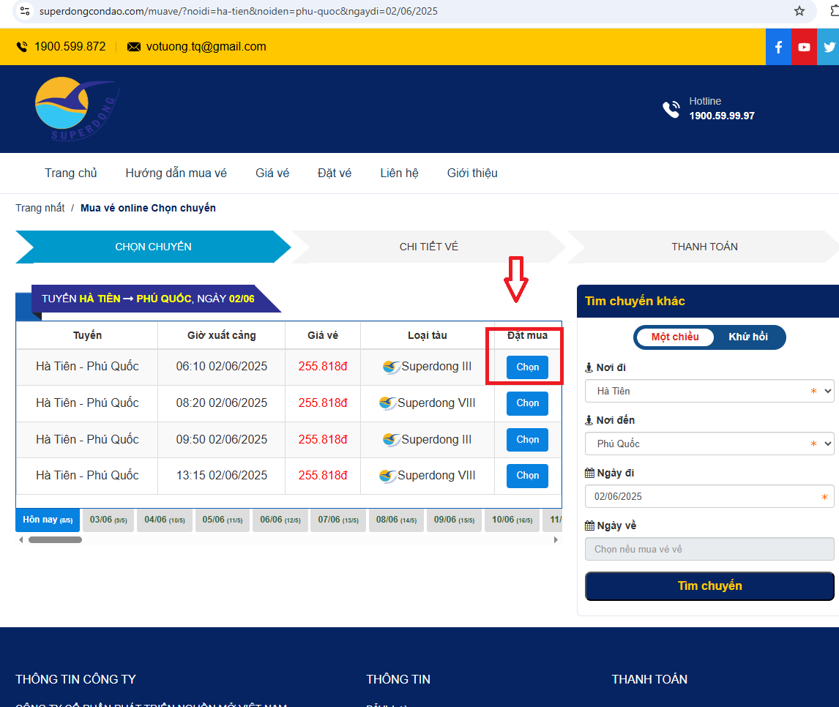Go to Hướng dẫn mua vé page
839x707 pixels.
[x=176, y=173]
